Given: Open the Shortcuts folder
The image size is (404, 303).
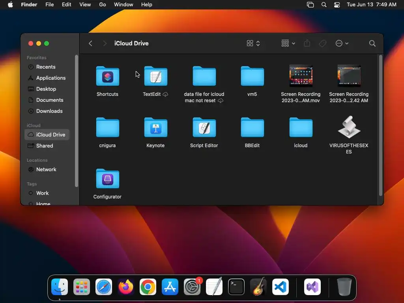Looking at the screenshot, I should click(x=107, y=76).
